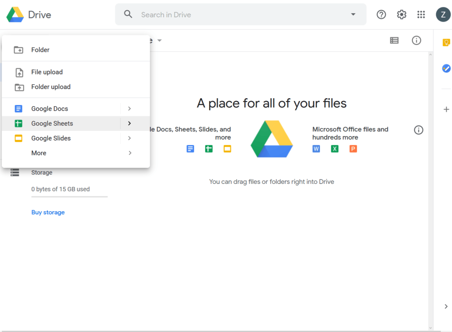Open the Google Keep side panel icon
Image resolution: width=452 pixels, height=332 pixels.
coord(446,43)
